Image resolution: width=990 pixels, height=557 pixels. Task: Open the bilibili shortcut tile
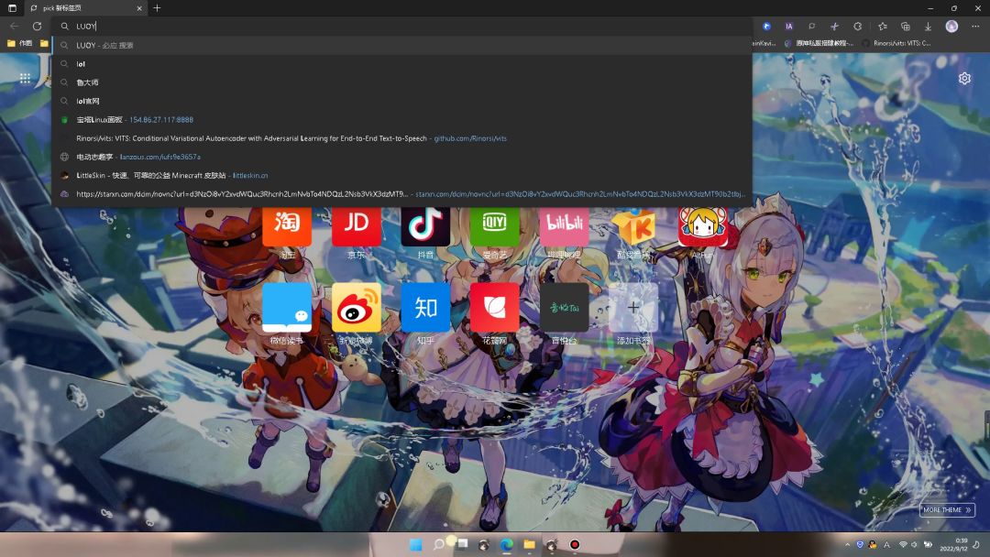point(564,226)
